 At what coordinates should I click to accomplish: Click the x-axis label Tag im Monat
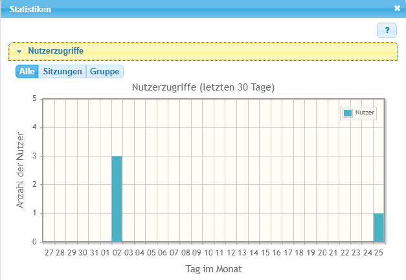tap(214, 269)
